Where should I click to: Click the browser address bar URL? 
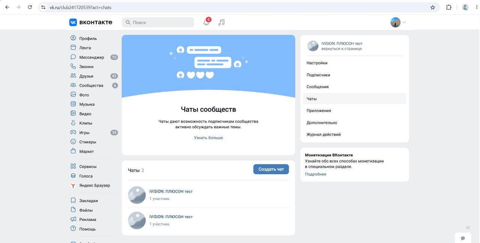click(81, 7)
